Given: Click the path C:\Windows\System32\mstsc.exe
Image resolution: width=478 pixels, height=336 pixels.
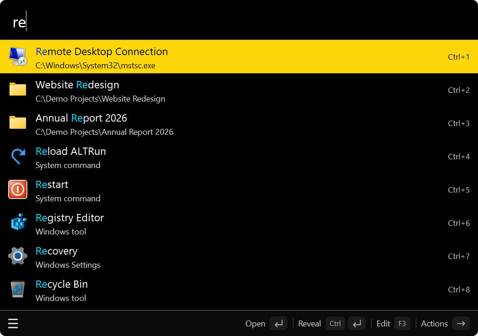Looking at the screenshot, I should [x=96, y=66].
